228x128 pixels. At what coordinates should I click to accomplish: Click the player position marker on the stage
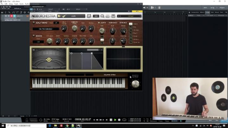(49, 60)
